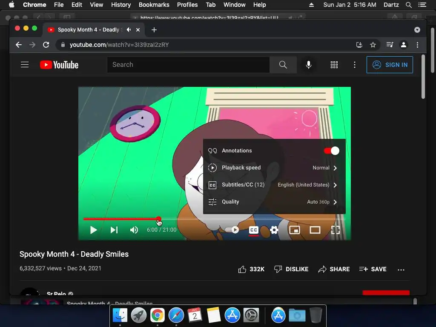Click the video title Spooky Month 4
This screenshot has height=327, width=436.
74,254
